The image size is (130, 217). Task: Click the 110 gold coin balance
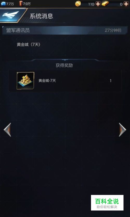click(91, 4)
